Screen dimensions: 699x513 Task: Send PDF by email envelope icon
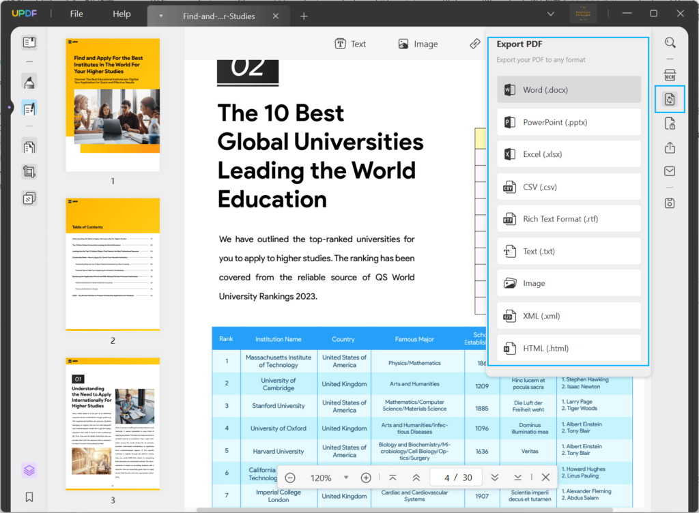tap(670, 171)
